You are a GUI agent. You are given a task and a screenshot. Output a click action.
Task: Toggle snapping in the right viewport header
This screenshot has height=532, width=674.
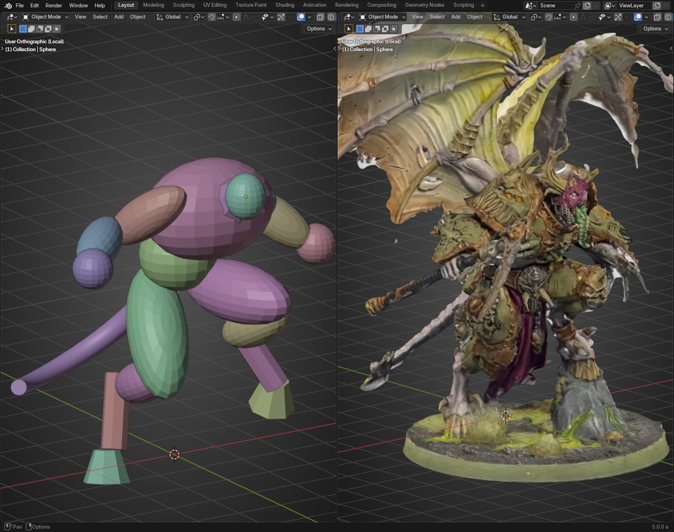548,17
